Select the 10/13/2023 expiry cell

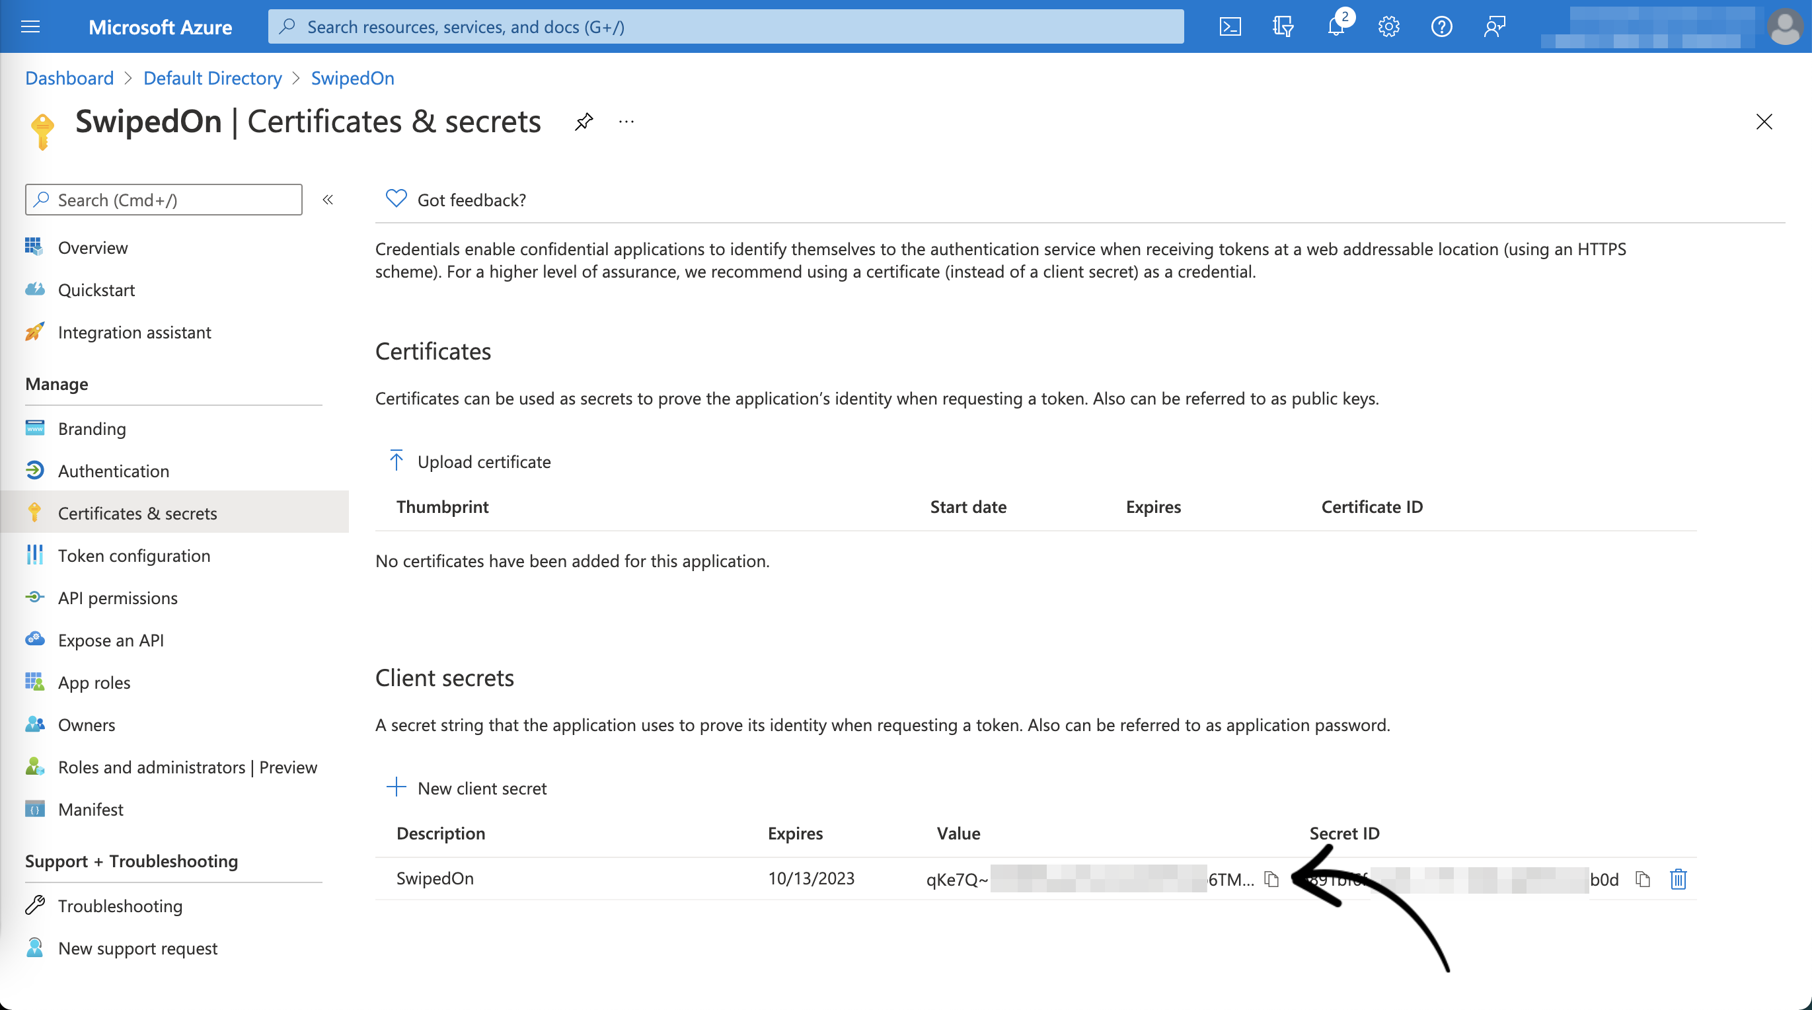point(810,878)
